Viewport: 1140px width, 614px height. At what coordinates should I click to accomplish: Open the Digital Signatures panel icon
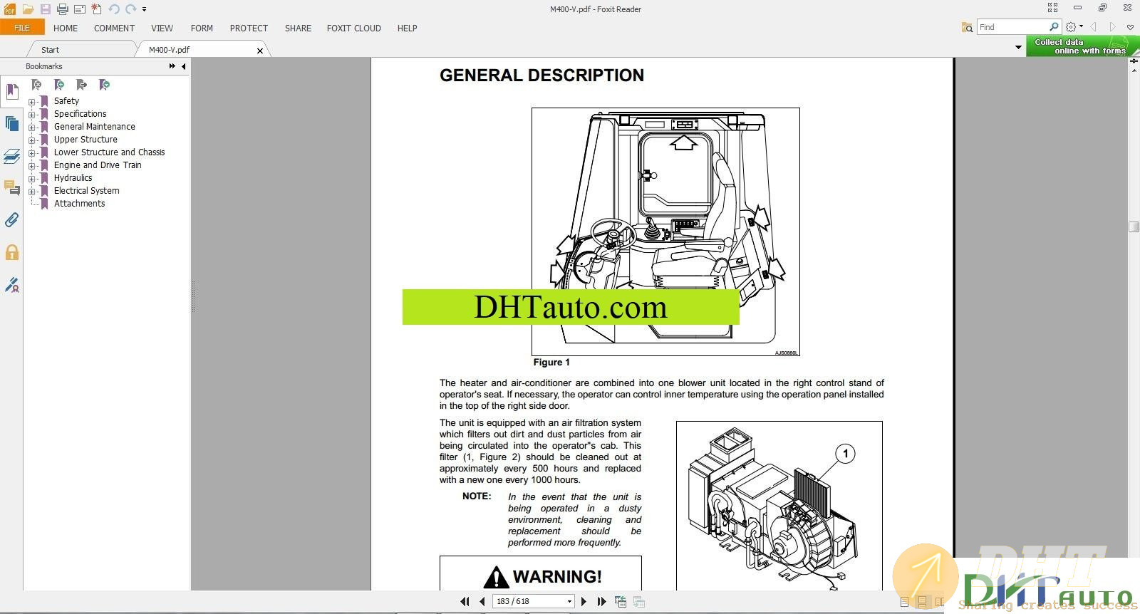coord(11,286)
